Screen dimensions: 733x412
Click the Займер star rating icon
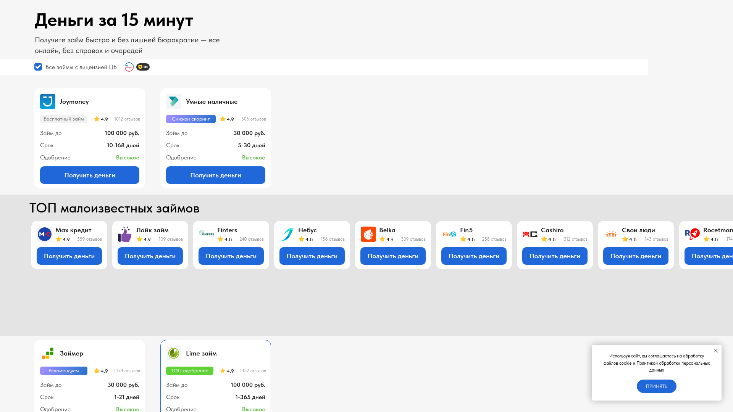pyautogui.click(x=97, y=371)
